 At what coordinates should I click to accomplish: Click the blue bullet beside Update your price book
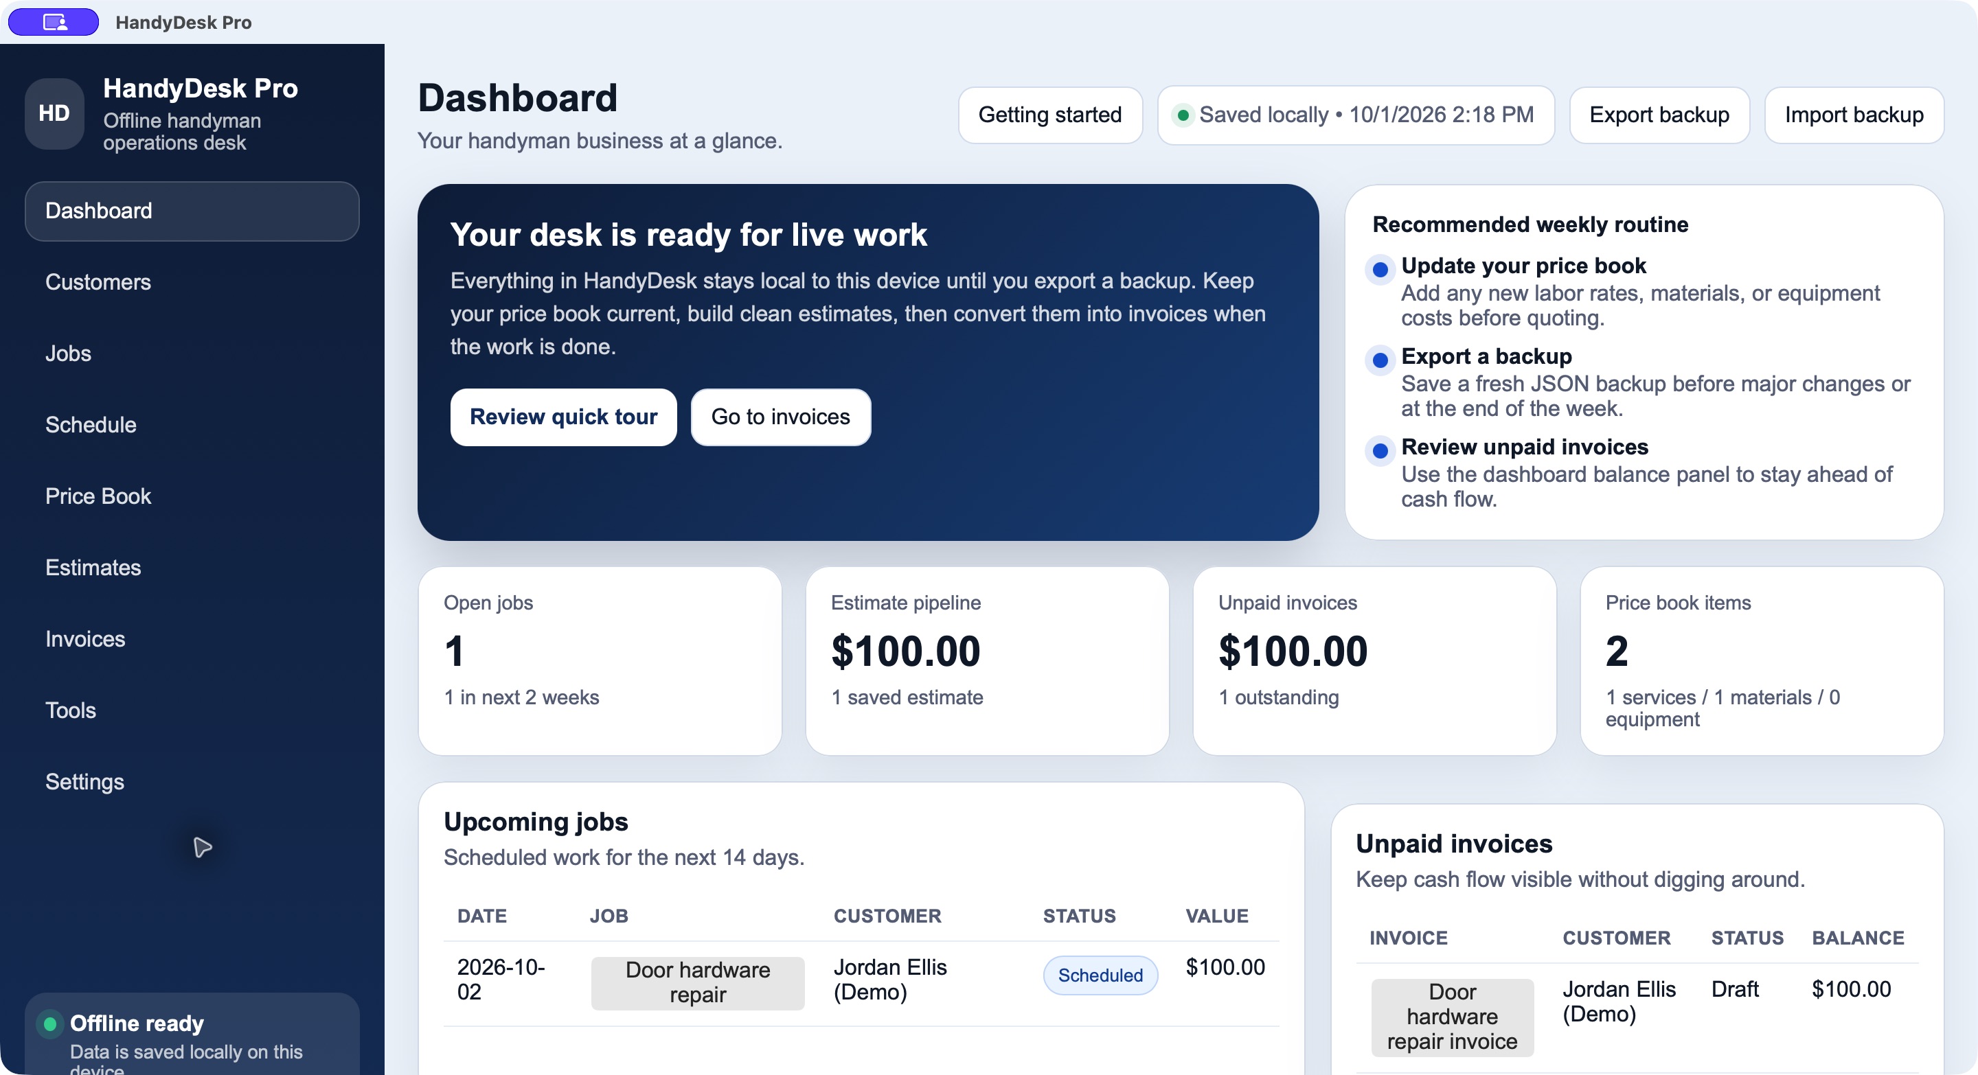pyautogui.click(x=1380, y=268)
